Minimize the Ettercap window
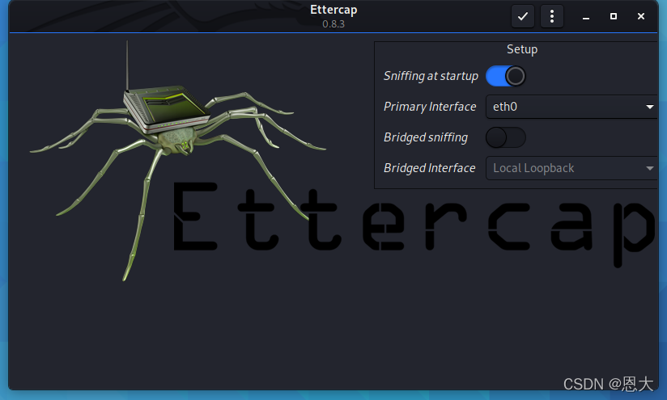 click(x=586, y=16)
